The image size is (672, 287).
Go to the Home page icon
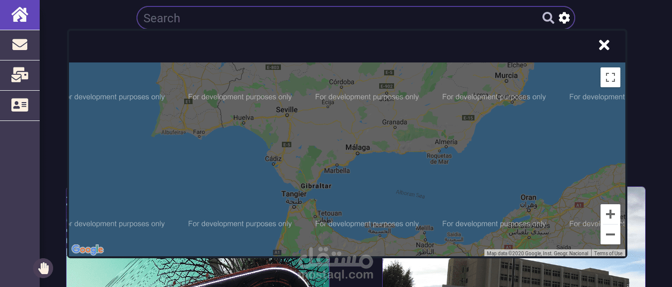[x=20, y=14]
